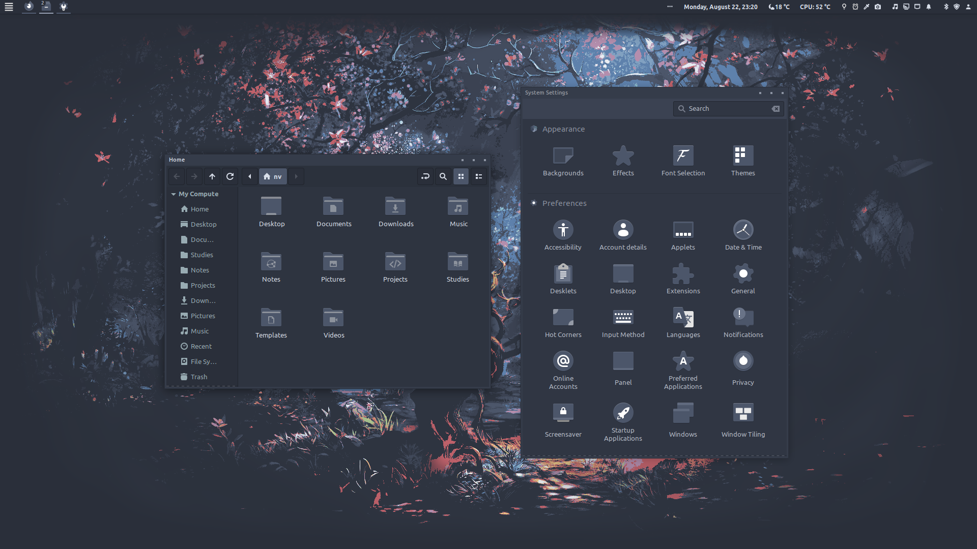Toggle location entry path mode
Screen dimensions: 977x549
[425, 176]
